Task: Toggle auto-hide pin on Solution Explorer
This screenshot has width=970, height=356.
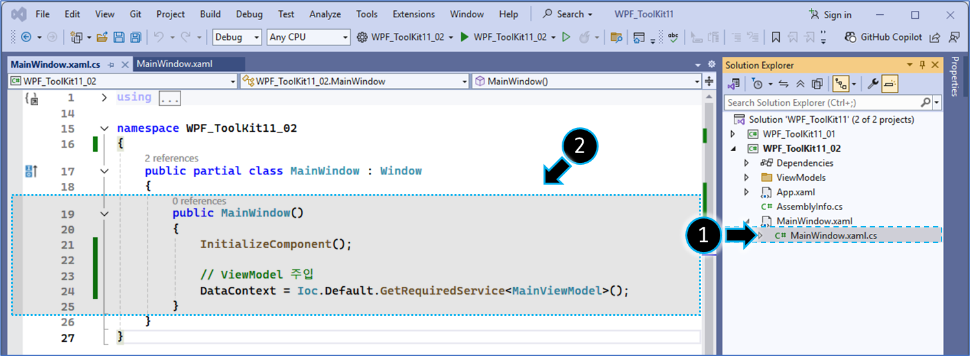Action: [x=923, y=65]
